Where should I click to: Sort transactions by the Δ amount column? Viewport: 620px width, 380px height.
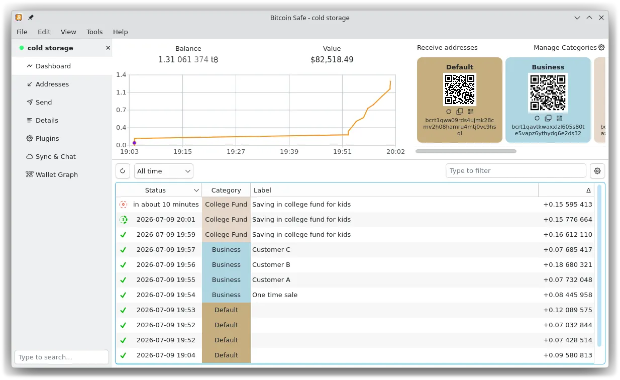point(566,191)
